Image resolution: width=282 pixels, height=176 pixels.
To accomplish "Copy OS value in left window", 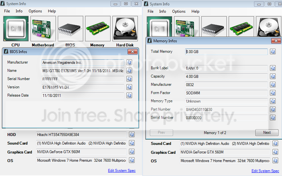I will point(132,160).
